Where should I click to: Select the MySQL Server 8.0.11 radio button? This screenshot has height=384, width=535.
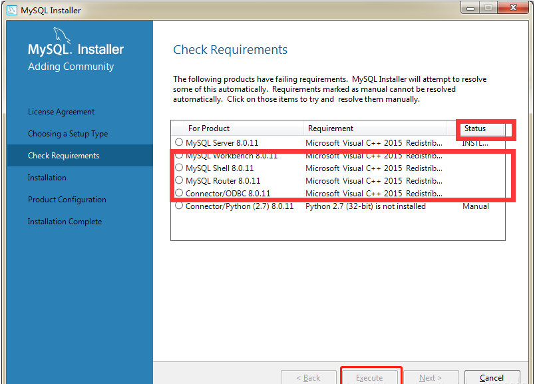tap(178, 142)
